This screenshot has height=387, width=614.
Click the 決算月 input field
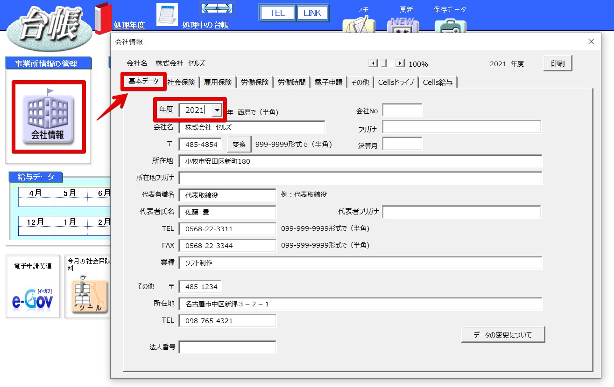pos(402,144)
